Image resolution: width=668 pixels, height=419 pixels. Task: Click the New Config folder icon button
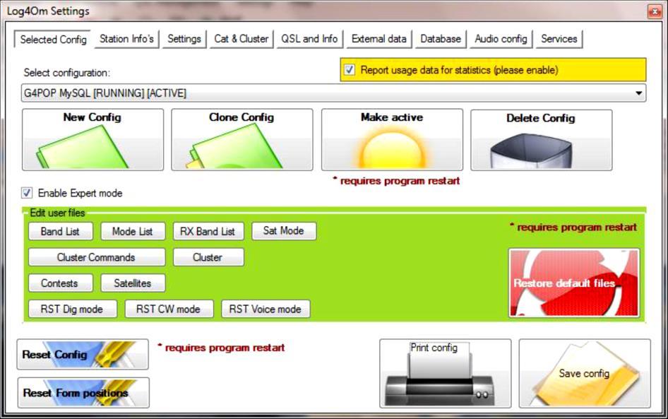click(93, 140)
